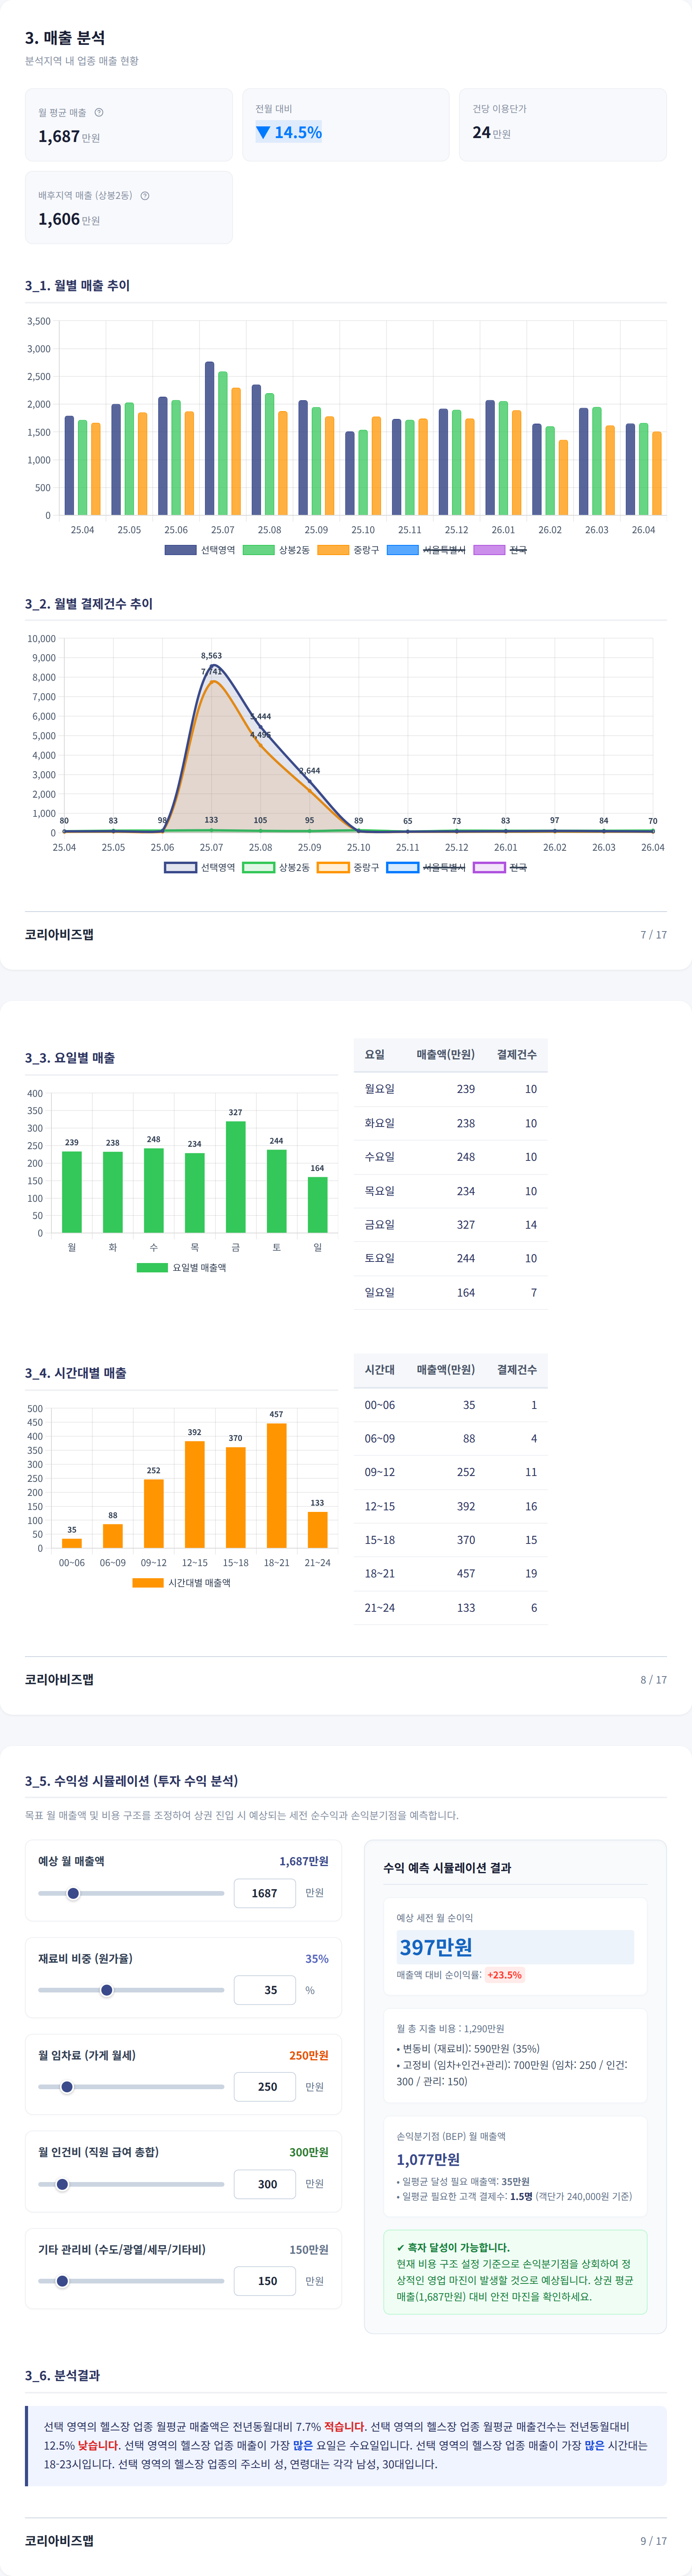Click the 00~06 cell in the 시간대 table

click(380, 1405)
